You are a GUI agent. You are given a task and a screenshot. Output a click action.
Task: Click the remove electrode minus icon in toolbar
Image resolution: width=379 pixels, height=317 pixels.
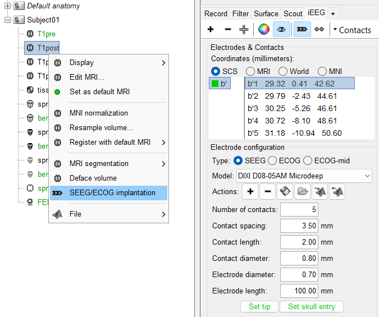coord(227,30)
